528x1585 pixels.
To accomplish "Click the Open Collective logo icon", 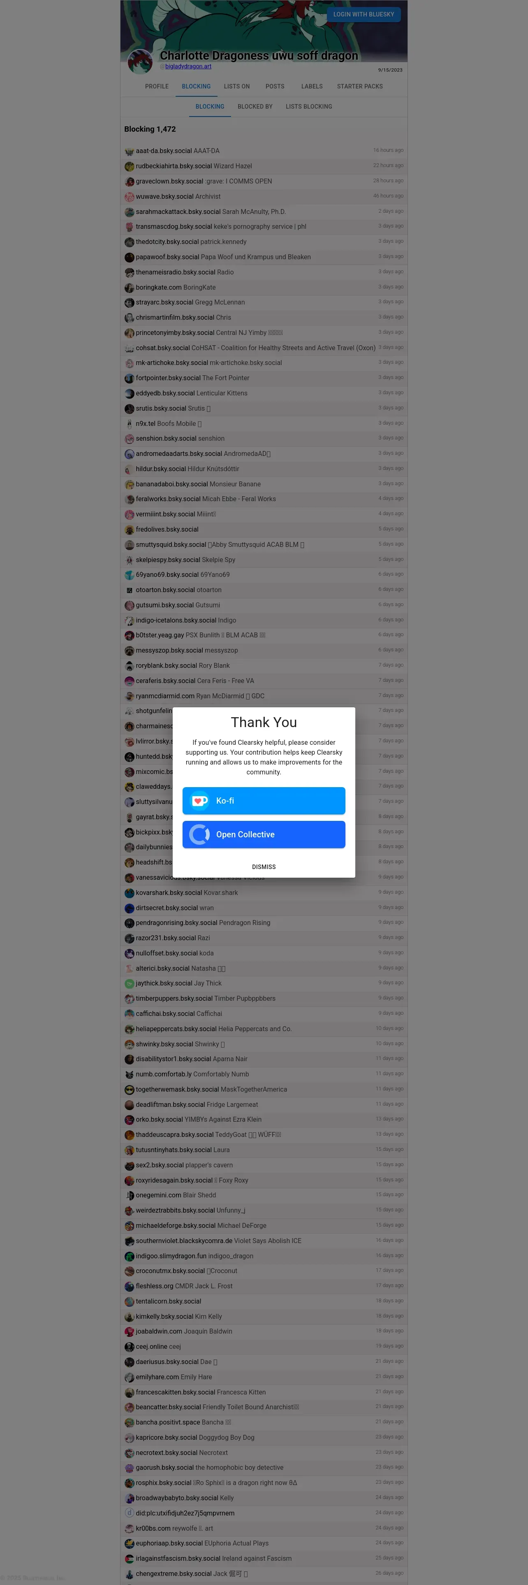I will click(x=200, y=834).
